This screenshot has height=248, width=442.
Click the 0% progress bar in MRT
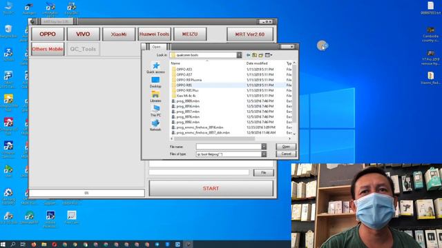[x=87, y=193]
